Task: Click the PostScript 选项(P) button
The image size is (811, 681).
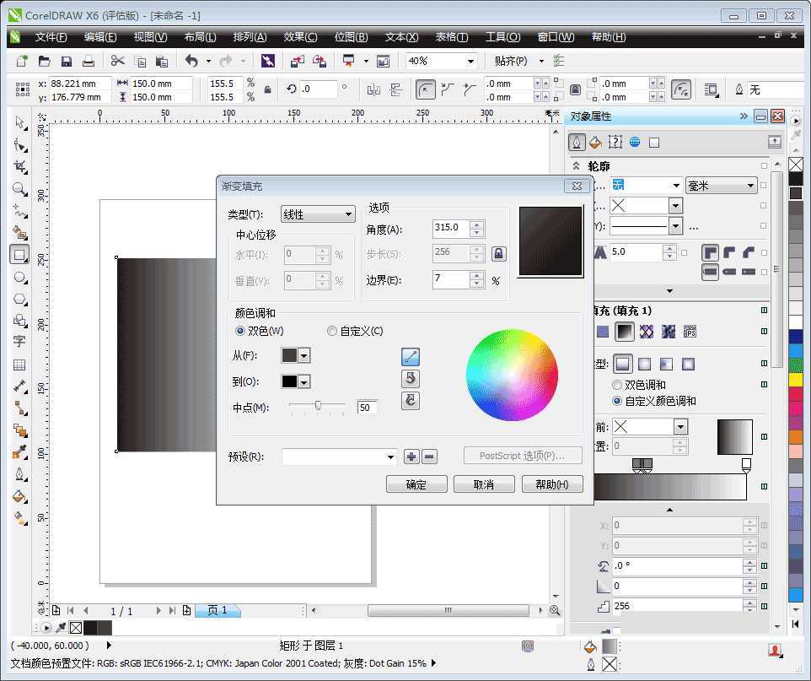Action: 522,455
